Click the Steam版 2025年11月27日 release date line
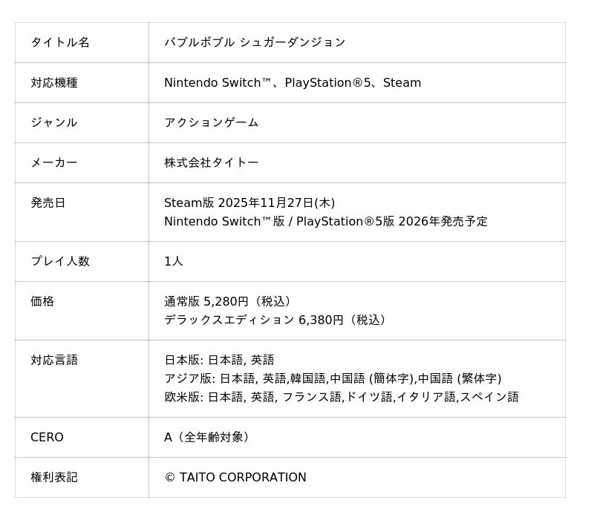This screenshot has height=520, width=594. [249, 203]
